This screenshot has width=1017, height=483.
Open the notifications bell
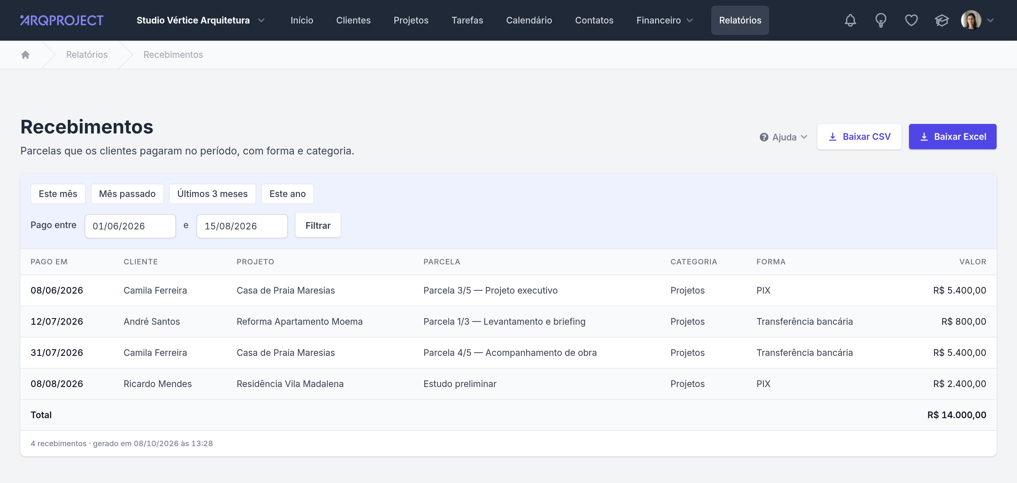click(850, 20)
